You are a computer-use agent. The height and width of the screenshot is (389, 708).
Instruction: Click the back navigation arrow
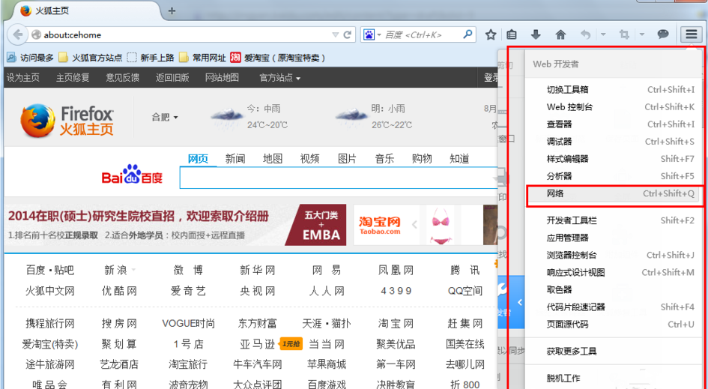pos(18,34)
